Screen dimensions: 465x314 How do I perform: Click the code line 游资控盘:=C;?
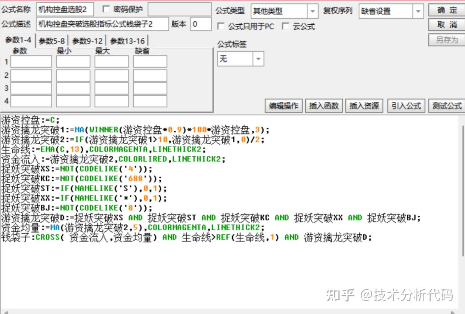31,120
